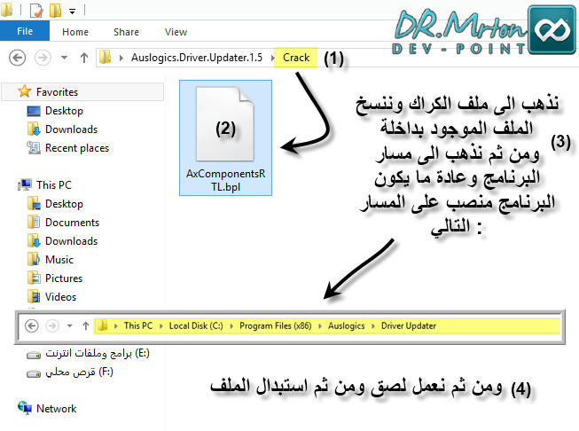The height and width of the screenshot is (431, 579).
Task: Go forward using the upper navigation arrow
Action: 43,58
